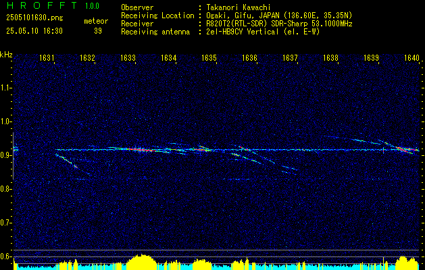Click the Receiving antenna label
This screenshot has height=270, width=425.
pyautogui.click(x=155, y=32)
